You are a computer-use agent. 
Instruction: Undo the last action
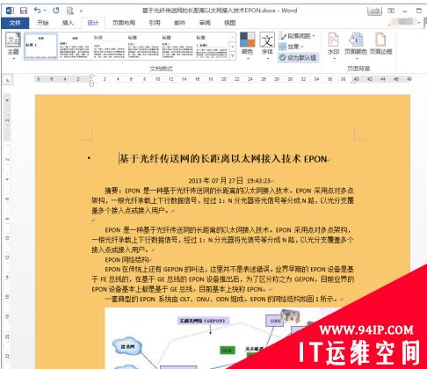tap(37, 11)
